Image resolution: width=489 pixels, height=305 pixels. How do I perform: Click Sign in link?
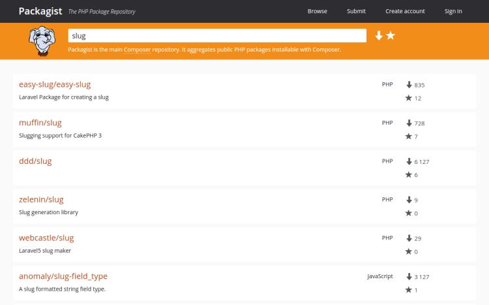click(x=453, y=11)
